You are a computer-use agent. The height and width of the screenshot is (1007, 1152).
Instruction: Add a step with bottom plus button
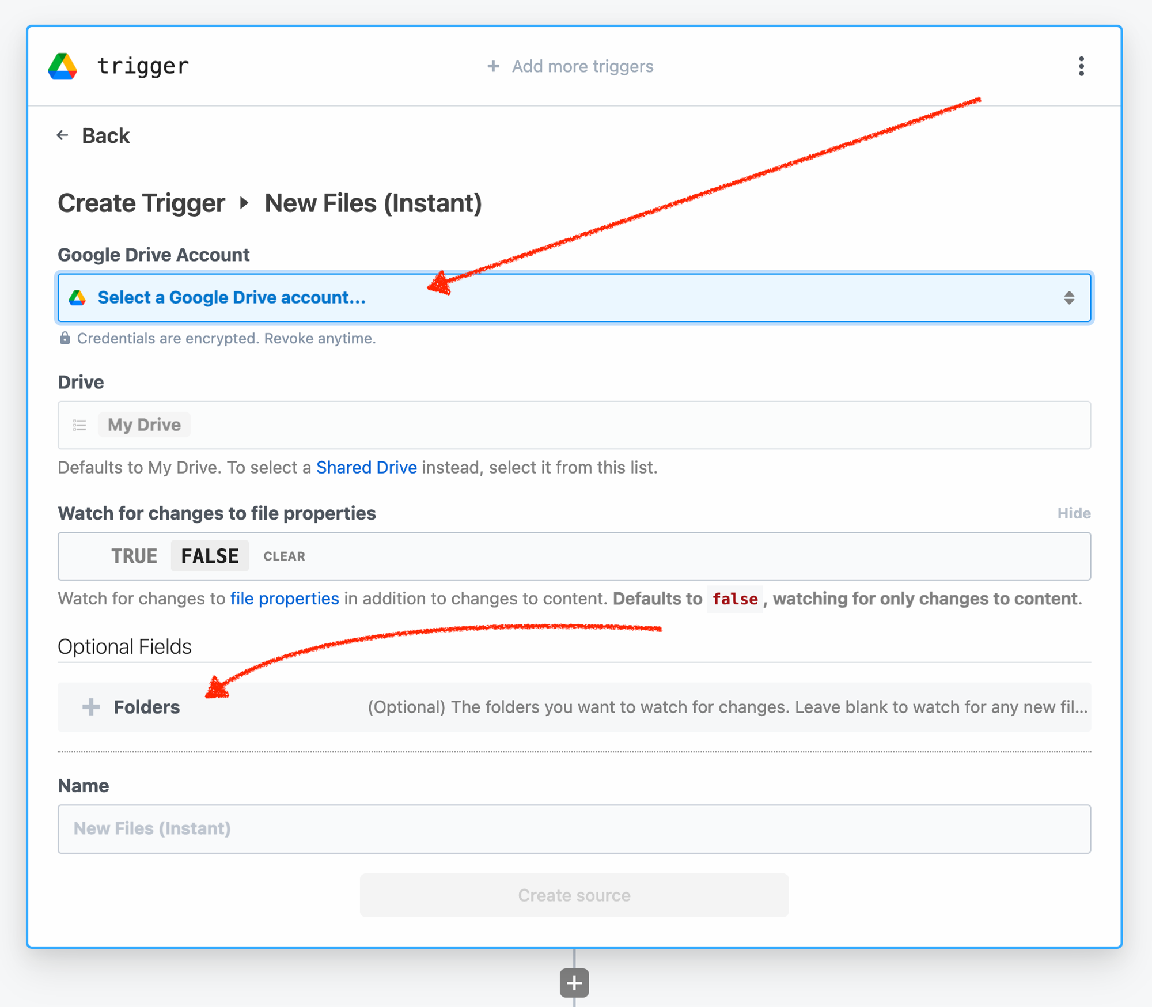tap(574, 983)
